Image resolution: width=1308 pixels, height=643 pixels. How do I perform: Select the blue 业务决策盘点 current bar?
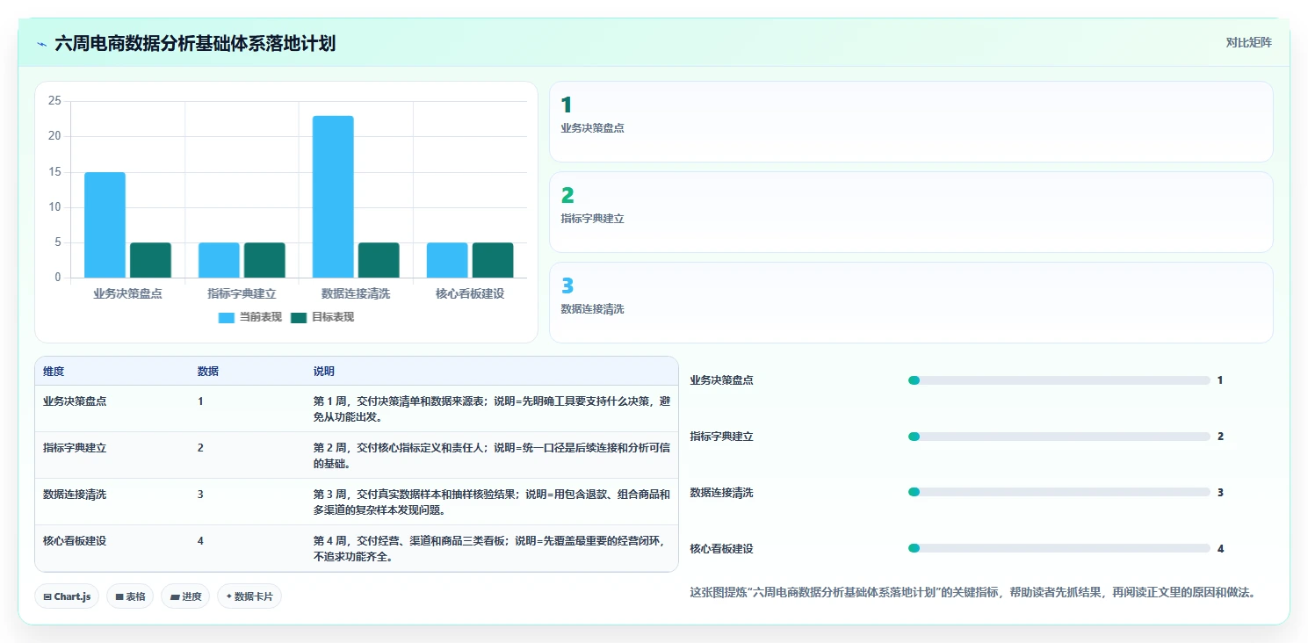tap(105, 225)
